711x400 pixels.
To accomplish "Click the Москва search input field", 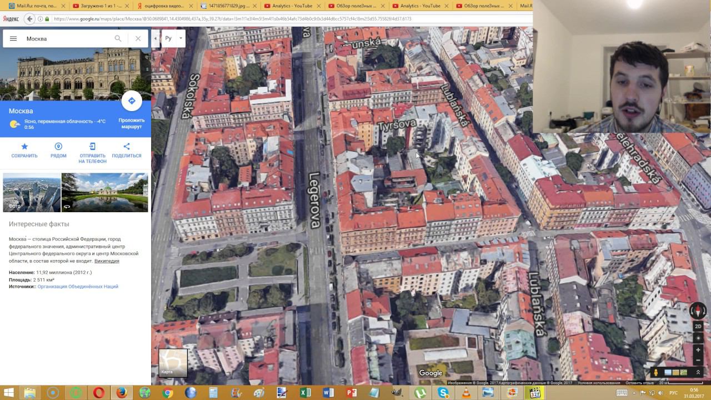I will click(x=67, y=38).
